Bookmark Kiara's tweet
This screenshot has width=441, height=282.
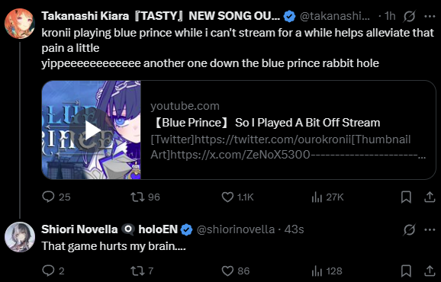pyautogui.click(x=406, y=197)
